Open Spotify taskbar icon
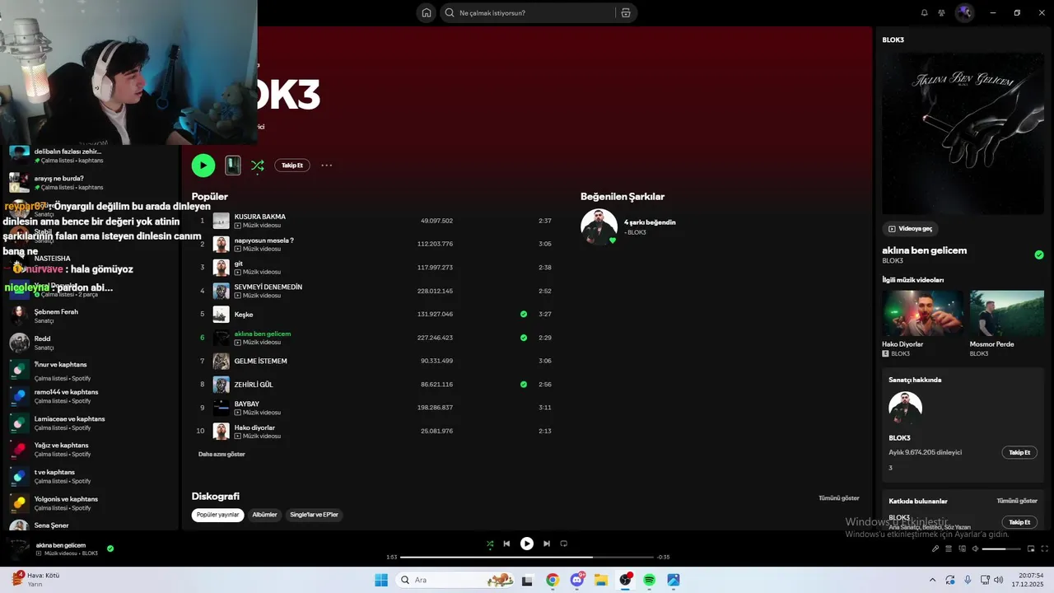 point(650,580)
